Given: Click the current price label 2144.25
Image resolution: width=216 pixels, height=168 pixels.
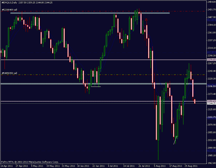Looking at the screenshot, I should [x=212, y=103].
